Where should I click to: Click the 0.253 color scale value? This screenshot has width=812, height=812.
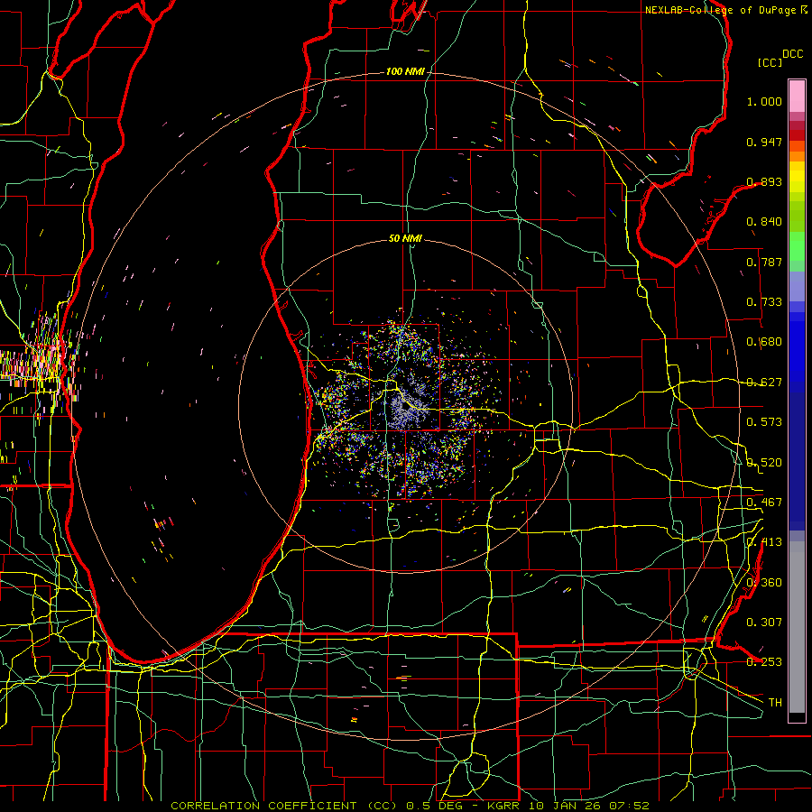764,662
